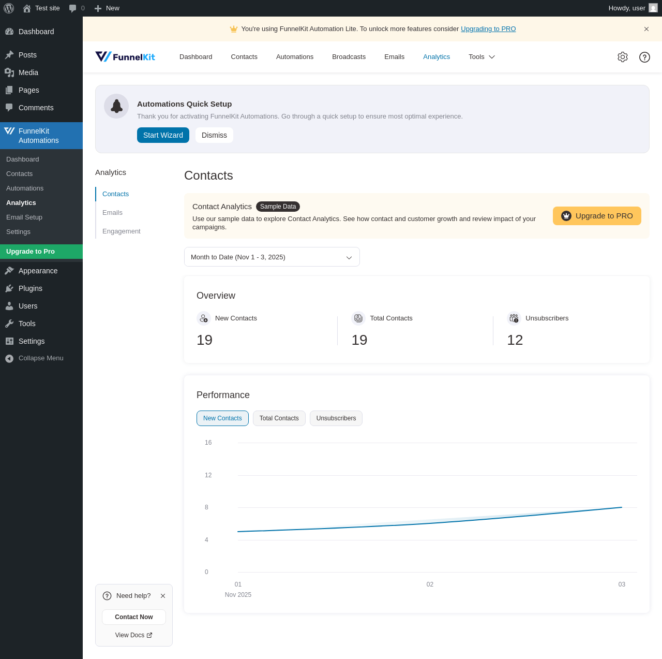Show Total Contacts performance chart
This screenshot has width=662, height=659.
click(x=279, y=418)
